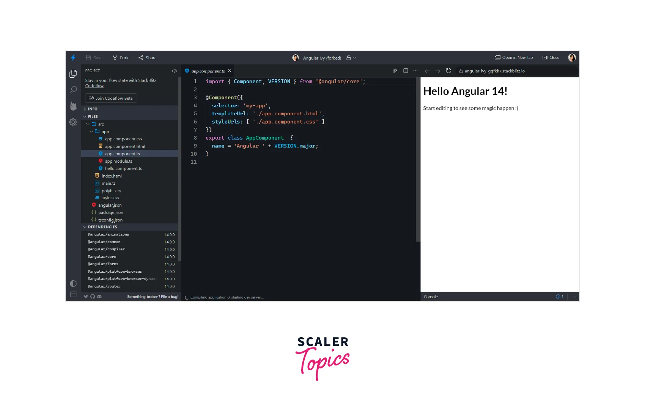Switch to the app.component.ts editor tab
Image resolution: width=645 pixels, height=418 pixels.
tap(208, 71)
